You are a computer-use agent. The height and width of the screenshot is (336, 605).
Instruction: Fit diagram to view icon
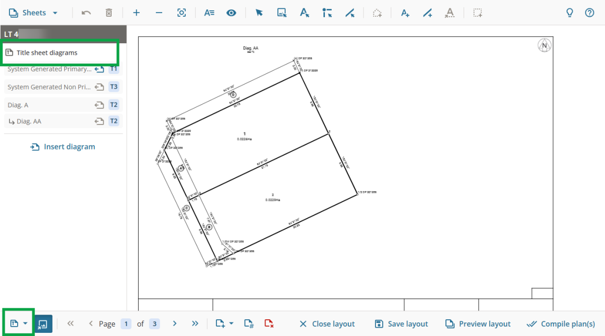coord(181,13)
